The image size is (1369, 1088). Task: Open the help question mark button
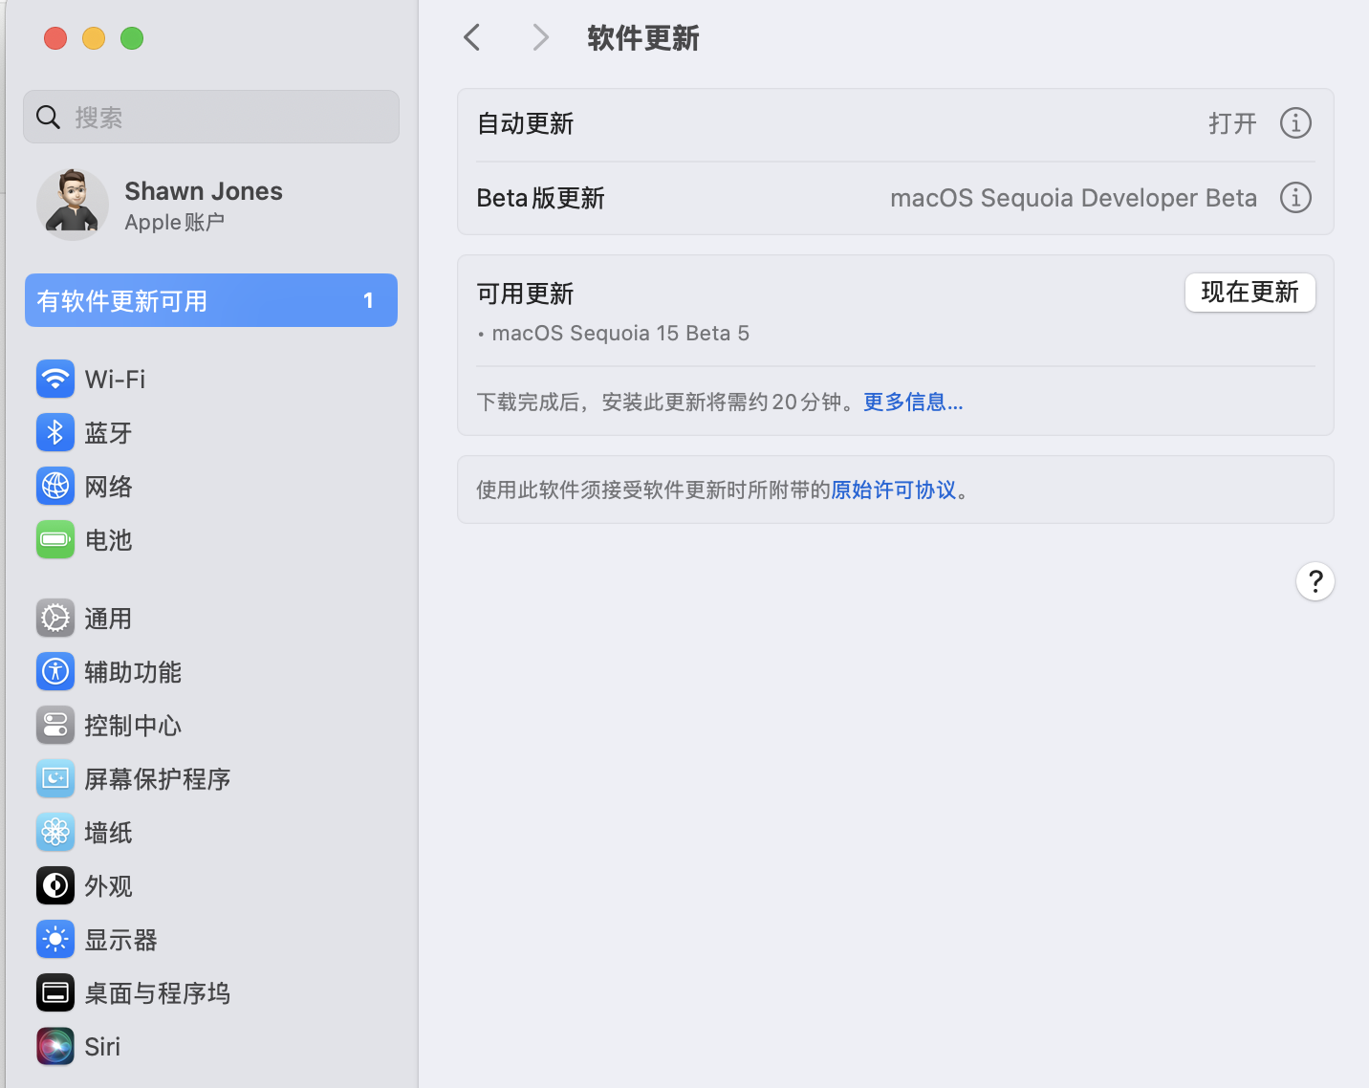(1315, 581)
